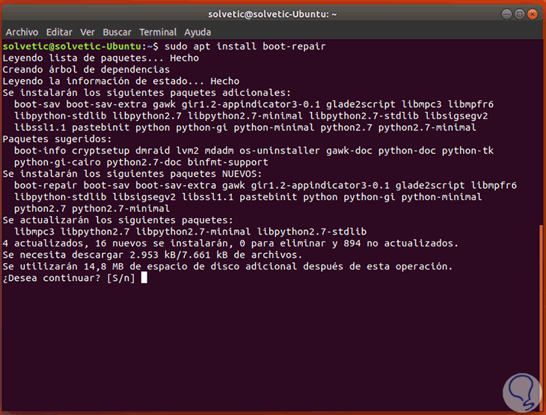Click 'Leyendo lista de paquetes... Hecho'
The height and width of the screenshot is (415, 546).
101,58
